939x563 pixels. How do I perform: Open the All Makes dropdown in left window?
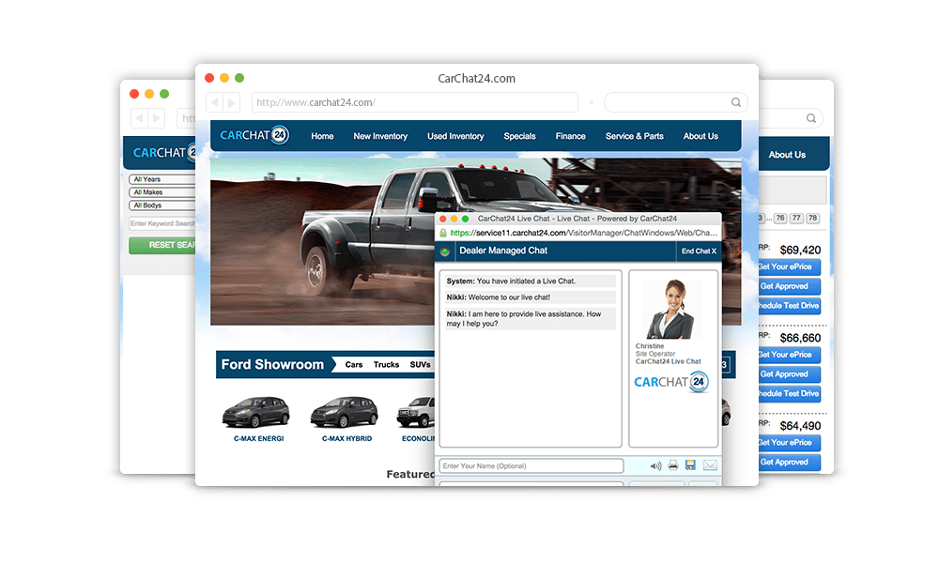pos(162,192)
